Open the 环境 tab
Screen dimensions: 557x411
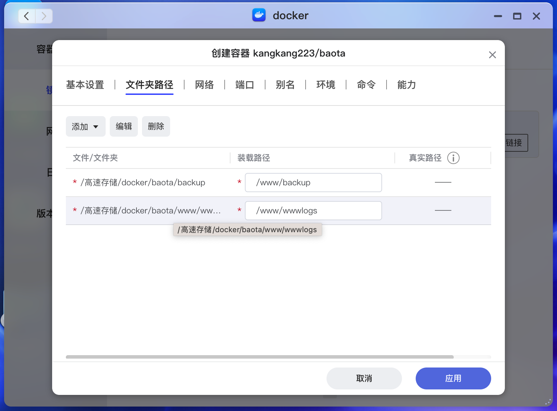[326, 85]
